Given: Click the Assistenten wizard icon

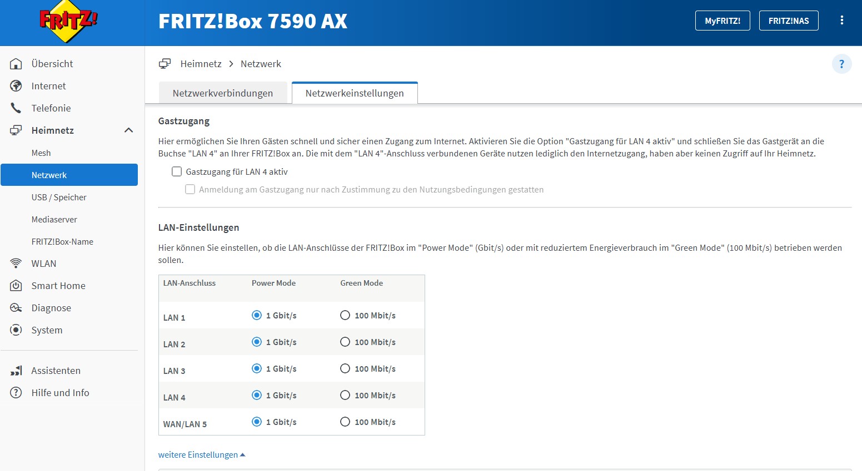Looking at the screenshot, I should point(16,371).
